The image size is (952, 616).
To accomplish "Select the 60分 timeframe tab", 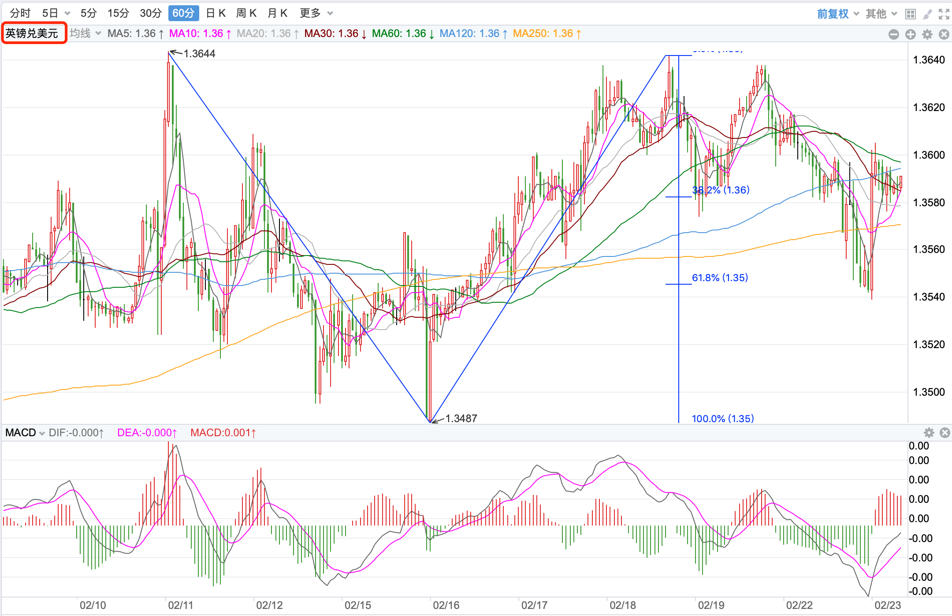I will (x=183, y=13).
